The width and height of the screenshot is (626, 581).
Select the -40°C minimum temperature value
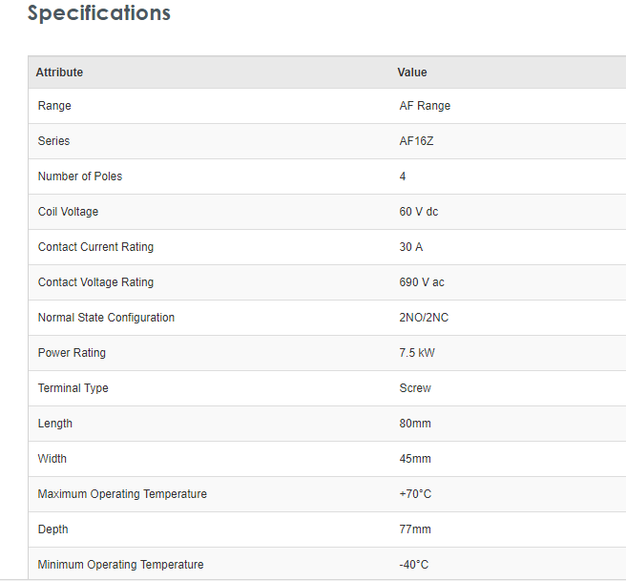click(x=415, y=565)
